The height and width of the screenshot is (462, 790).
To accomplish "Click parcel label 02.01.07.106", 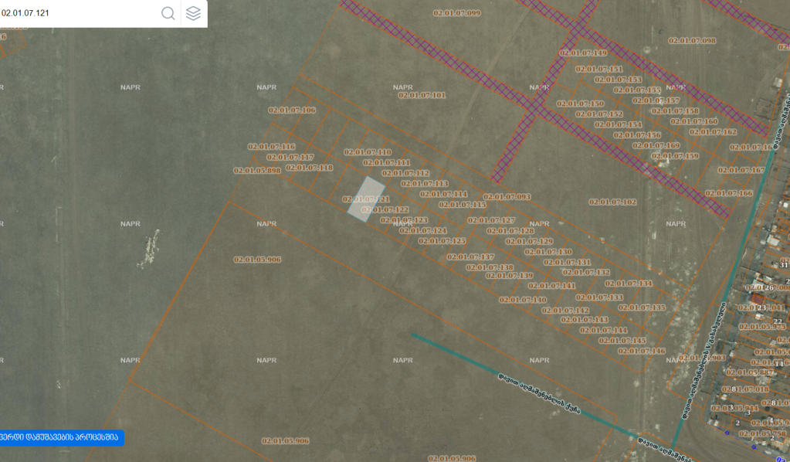I will click(292, 110).
